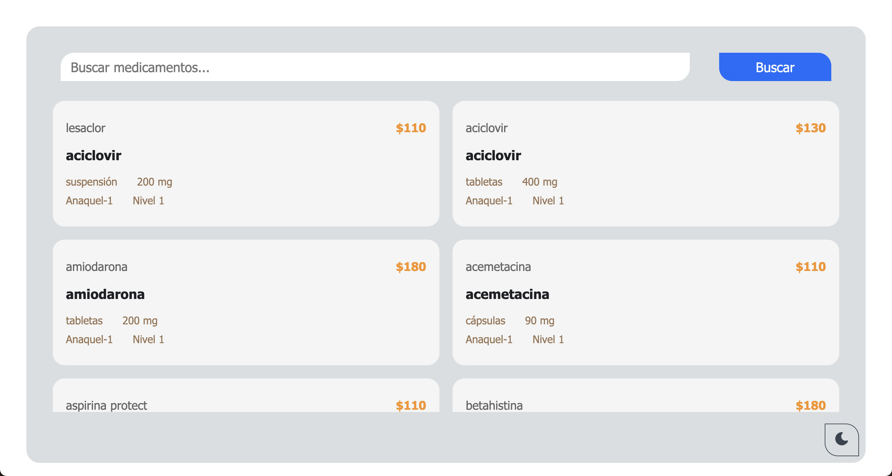Click the $180 price on amiodarona
The height and width of the screenshot is (476, 892).
411,267
